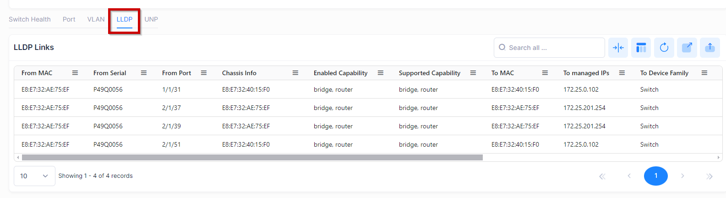Open To managed IPs column menu
The width and height of the screenshot is (726, 198).
click(622, 73)
